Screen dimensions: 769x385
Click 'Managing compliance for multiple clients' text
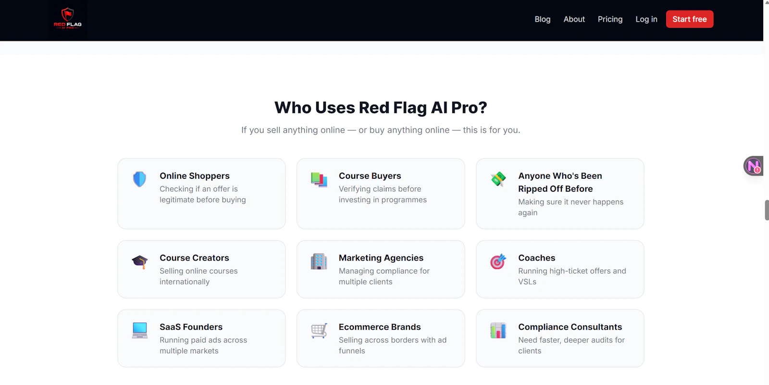tap(384, 276)
